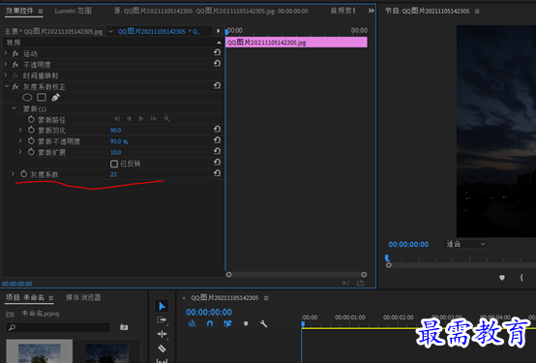Toggle animation stopwatch for 蒙版不透明度
Viewport: 536px width, 363px height.
31,141
